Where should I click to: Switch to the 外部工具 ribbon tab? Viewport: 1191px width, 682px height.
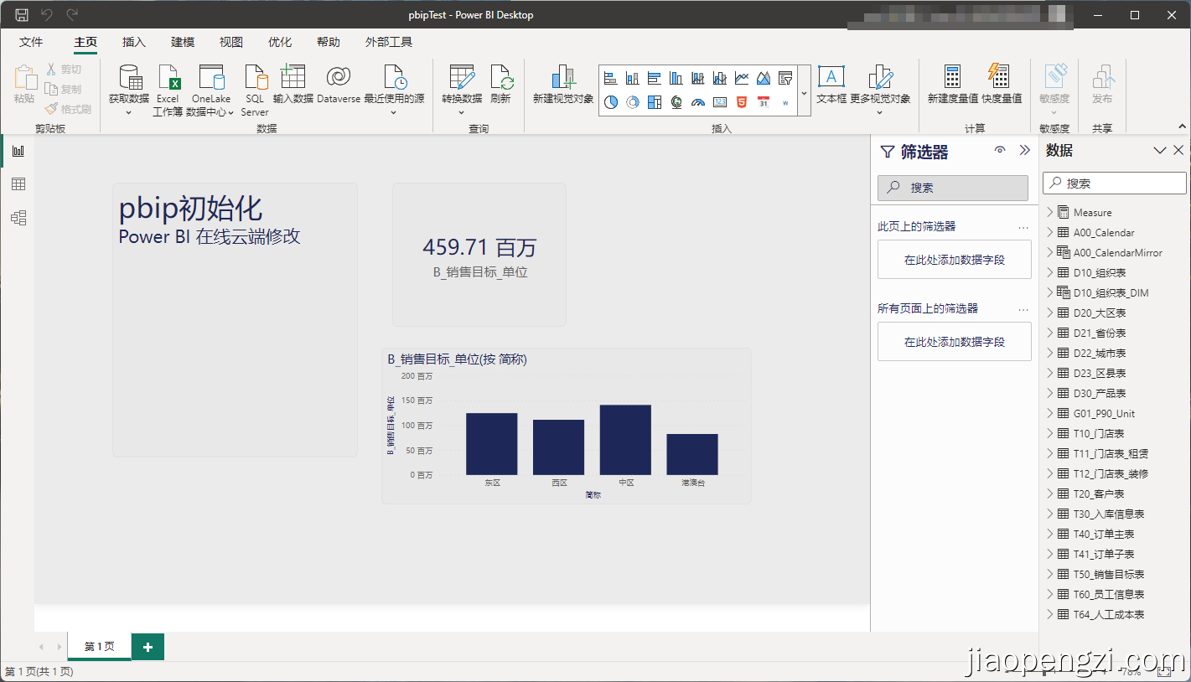pyautogui.click(x=389, y=43)
